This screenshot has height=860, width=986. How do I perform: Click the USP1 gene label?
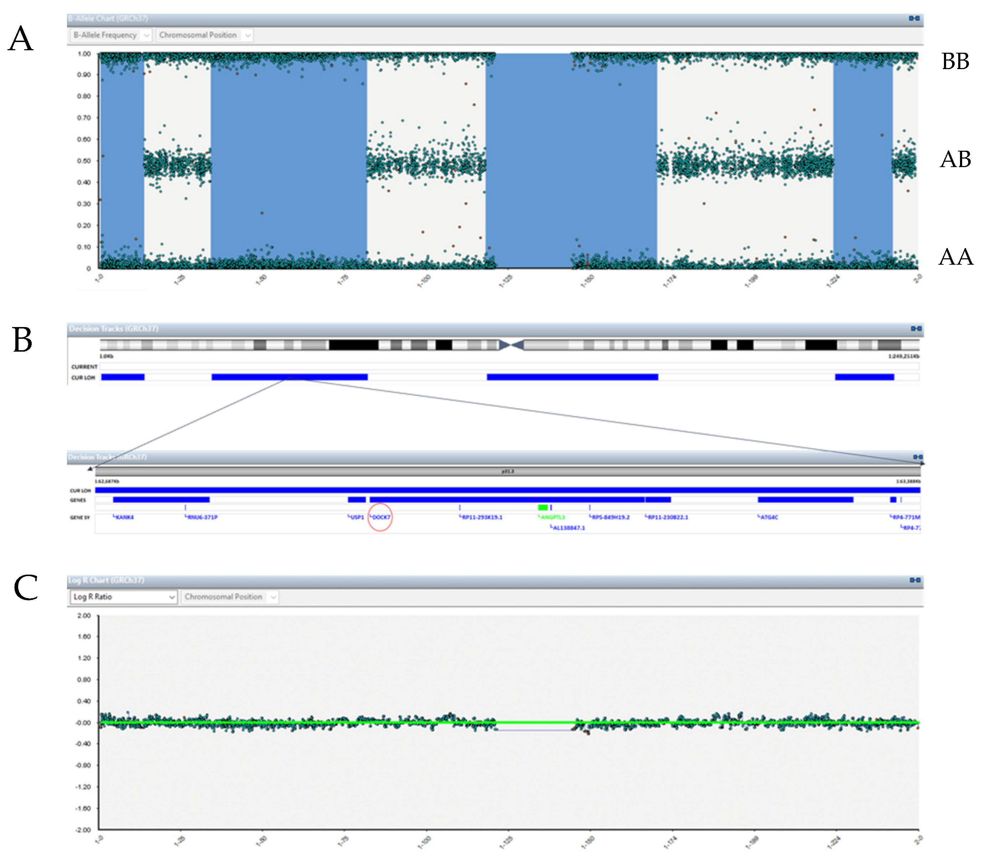[357, 517]
